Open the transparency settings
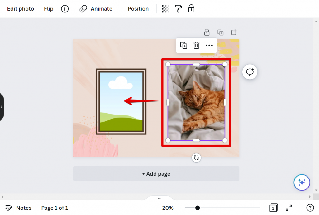The image size is (319, 215). 165,9
